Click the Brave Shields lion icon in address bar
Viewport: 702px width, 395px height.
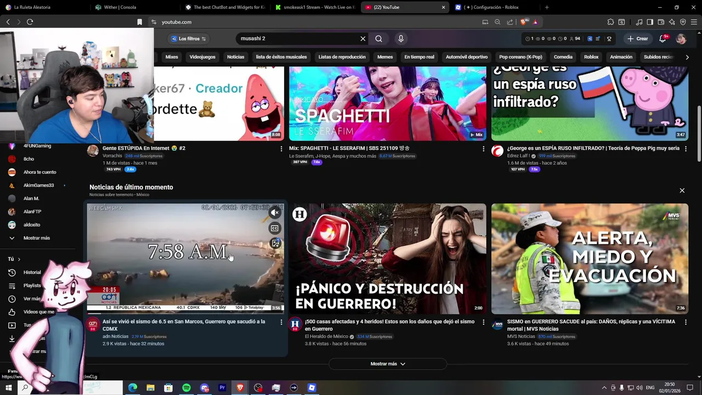[x=524, y=22]
